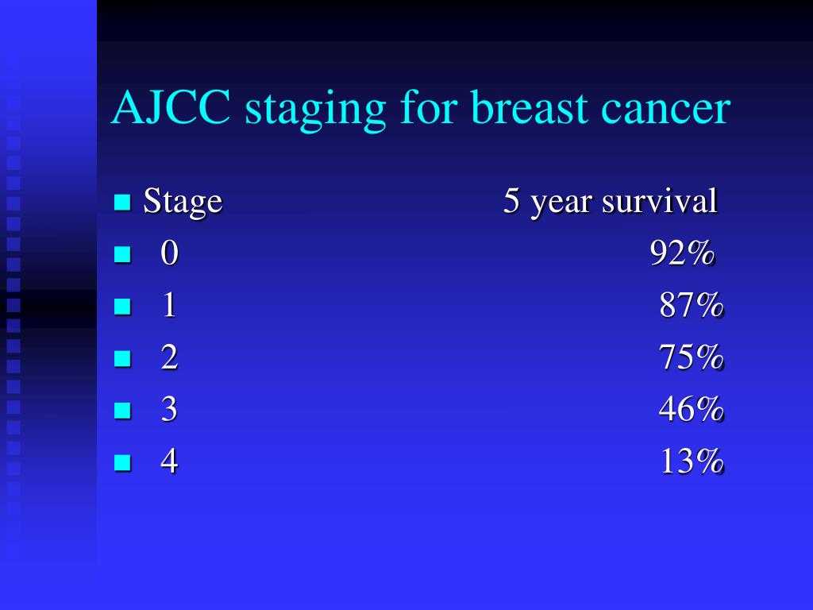813x610 pixels.
Task: Click the 13% survival value
Action: (x=692, y=461)
